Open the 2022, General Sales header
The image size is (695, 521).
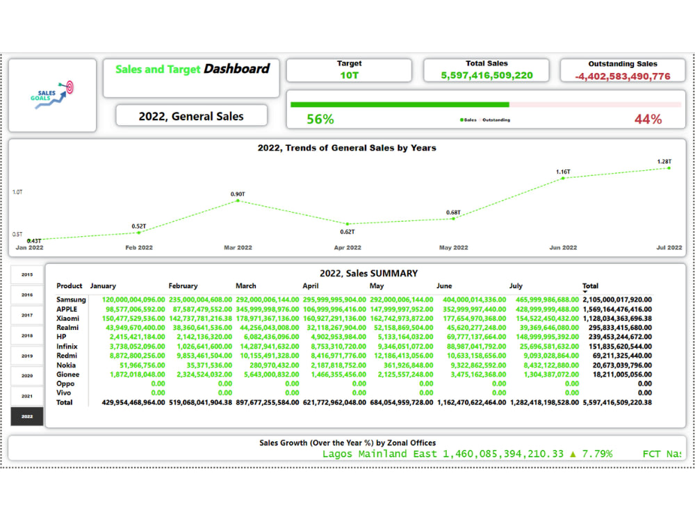tap(191, 115)
